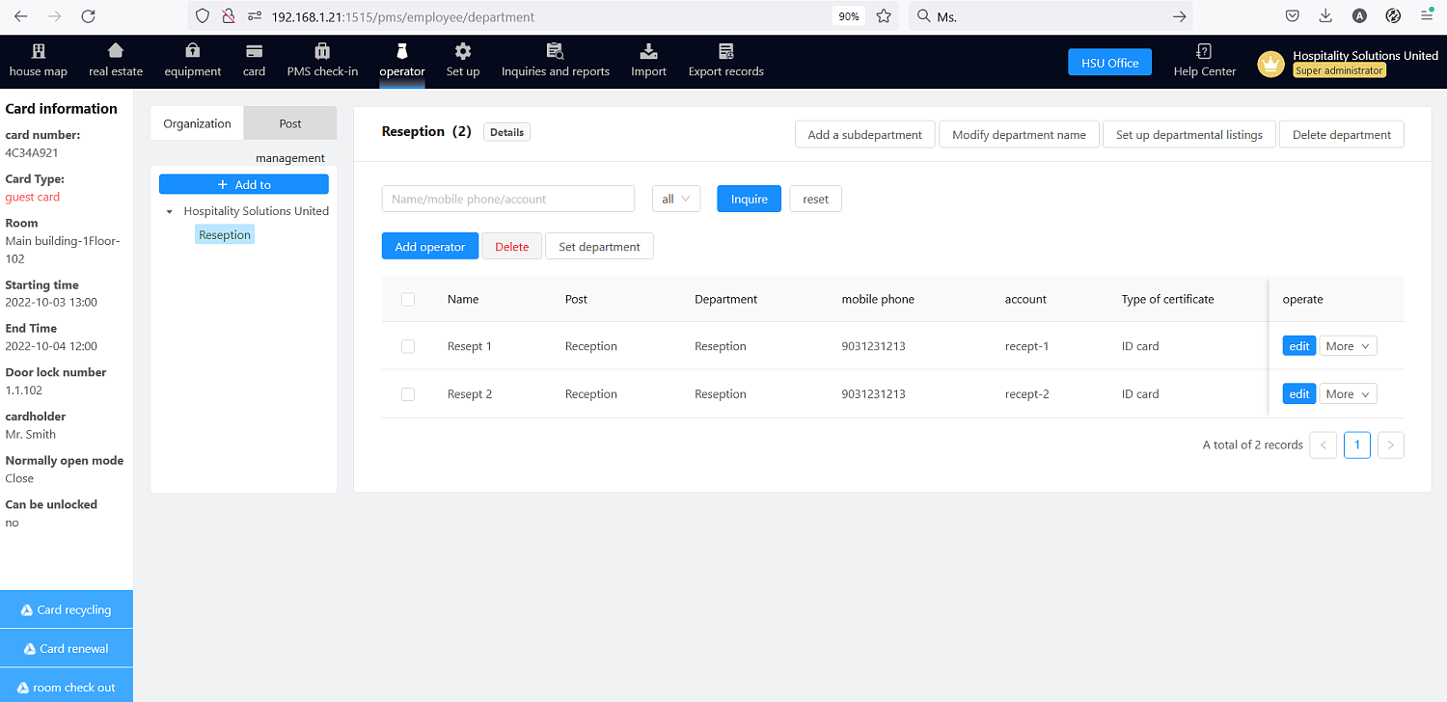Bookmark page with star icon
The width and height of the screenshot is (1447, 702).
coord(883,16)
